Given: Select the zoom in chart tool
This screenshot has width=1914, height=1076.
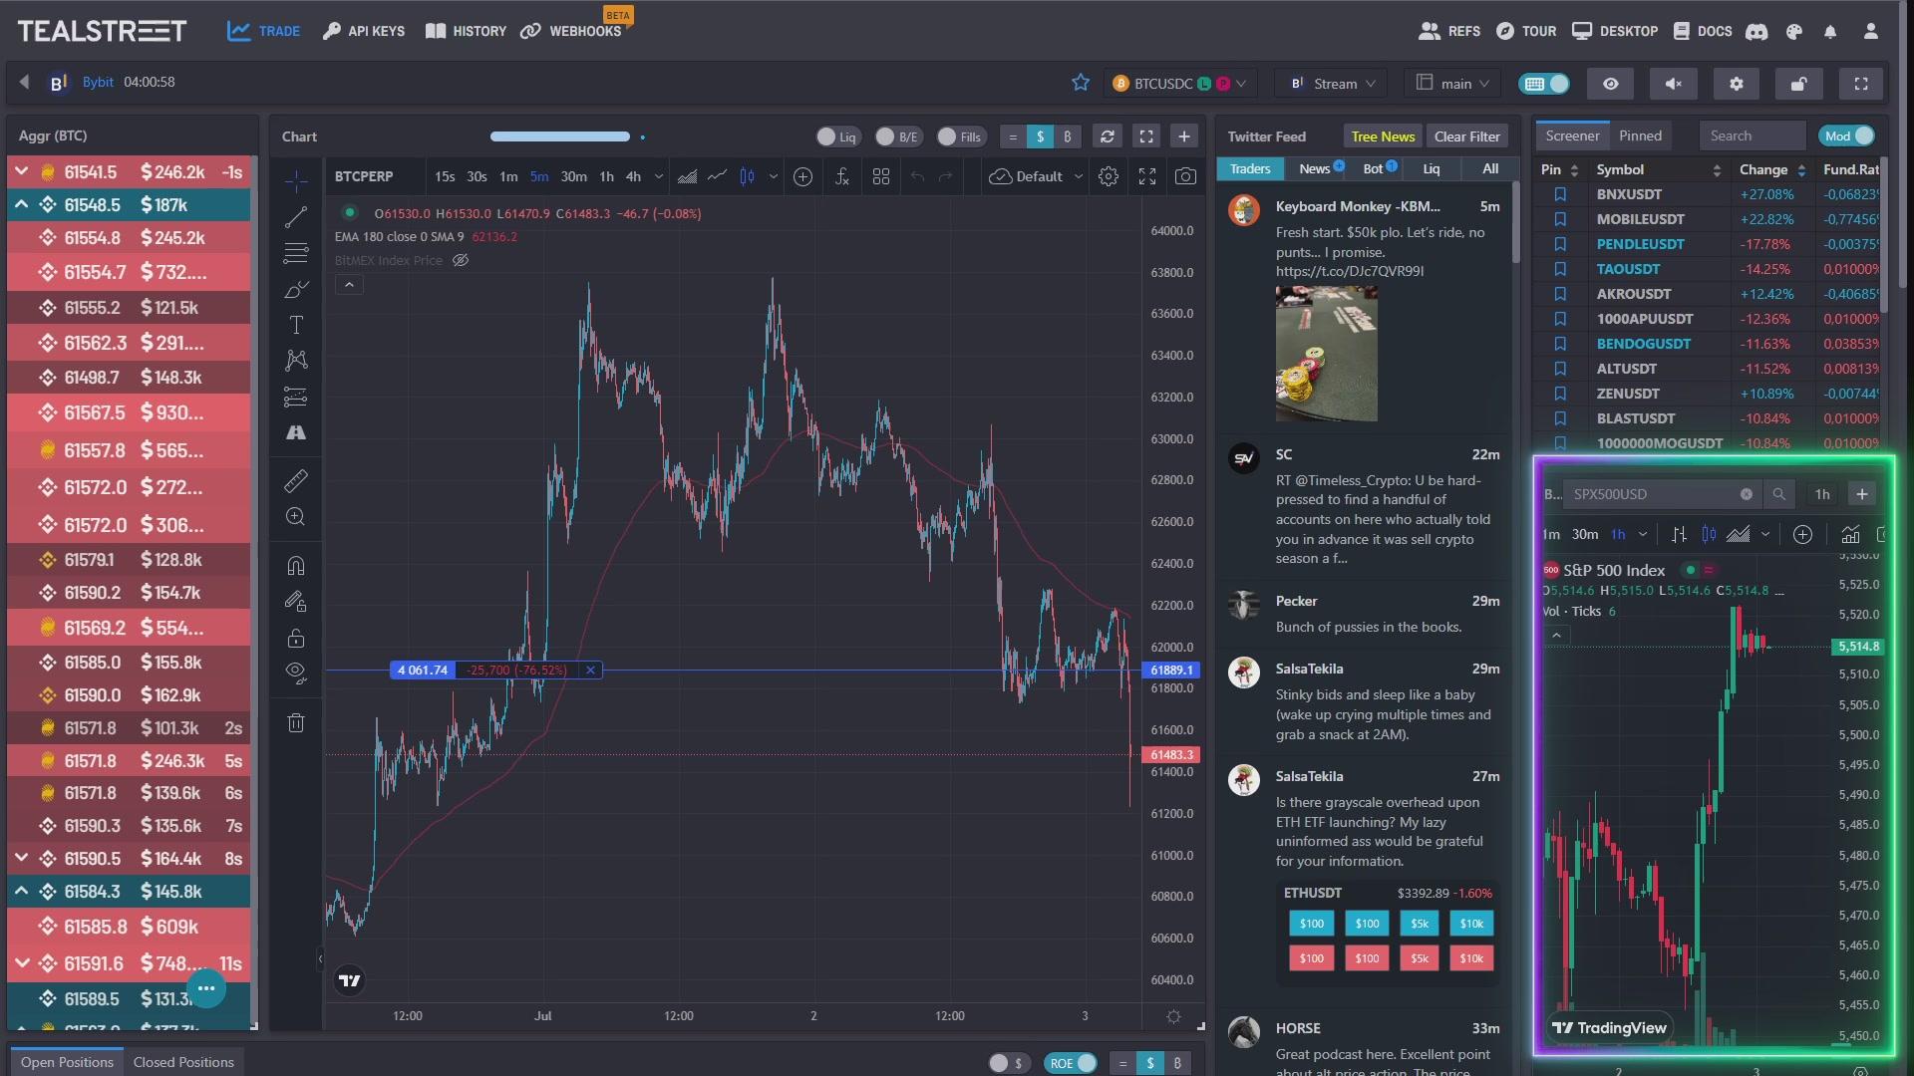Looking at the screenshot, I should (x=296, y=517).
